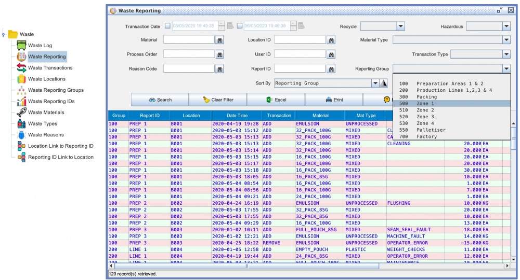
Task: Enable the first Transaction Date checkbox
Action: click(x=167, y=26)
